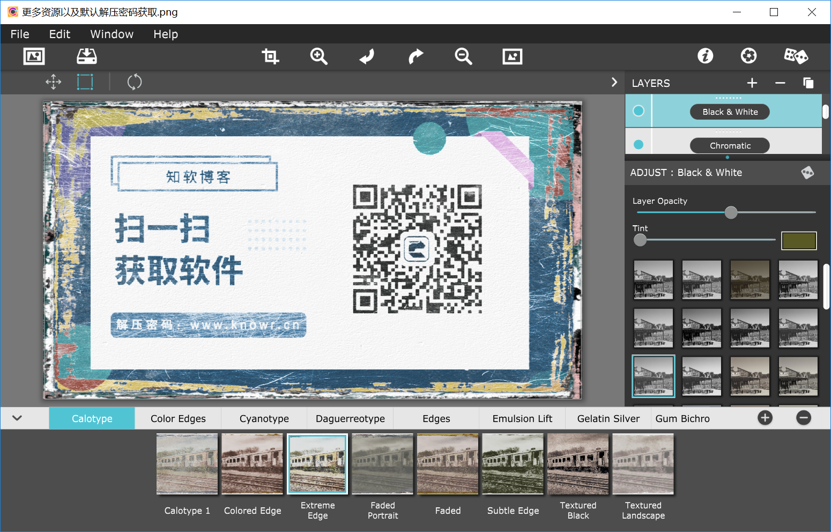Click the adjust presets scrollbar
This screenshot has height=532, width=831.
[x=826, y=287]
